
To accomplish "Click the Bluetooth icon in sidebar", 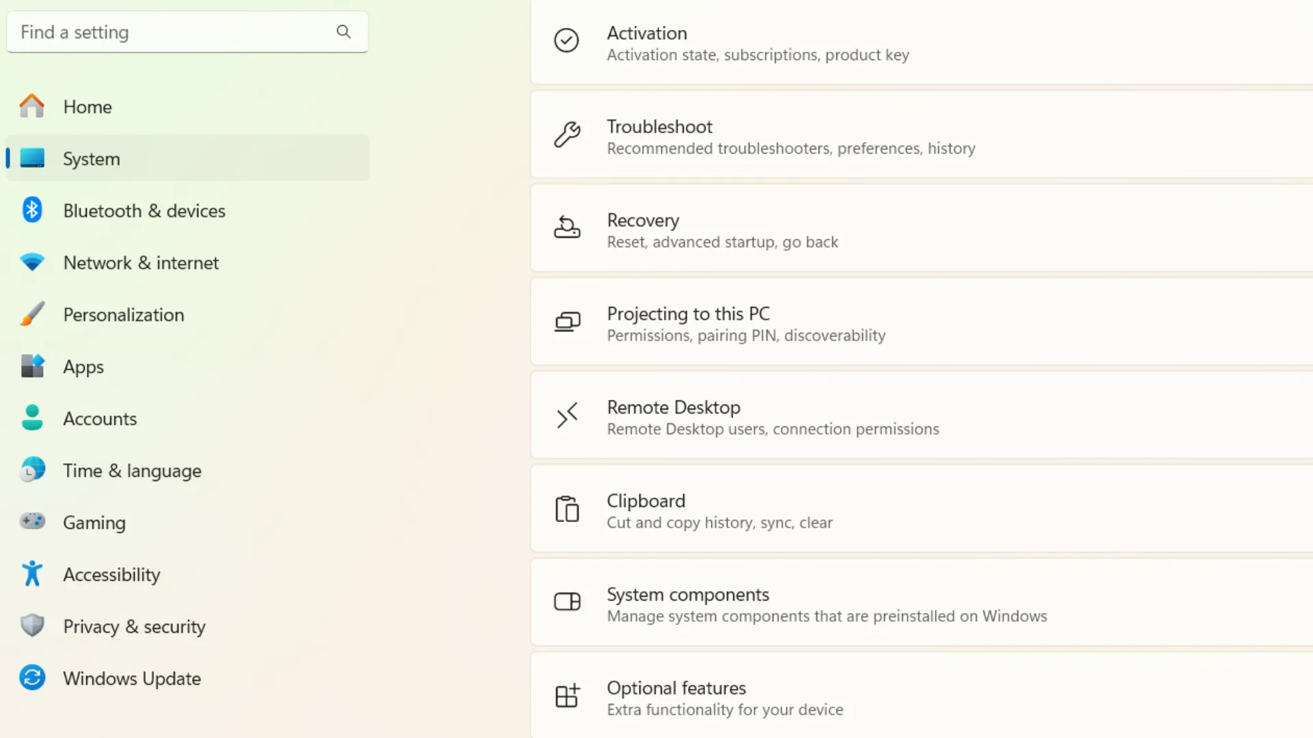I will pyautogui.click(x=32, y=210).
